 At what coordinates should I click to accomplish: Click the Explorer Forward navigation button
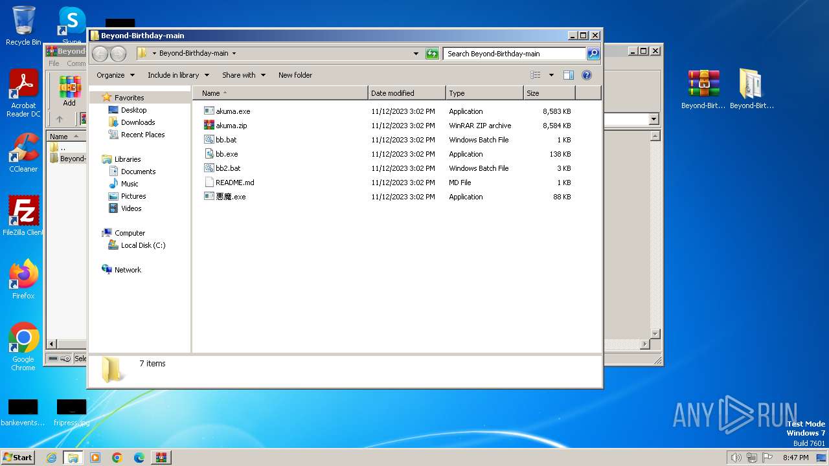118,54
